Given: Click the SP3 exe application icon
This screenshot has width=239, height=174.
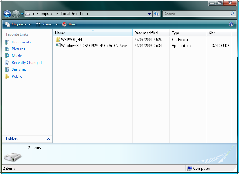Looking at the screenshot, I should [58, 45].
